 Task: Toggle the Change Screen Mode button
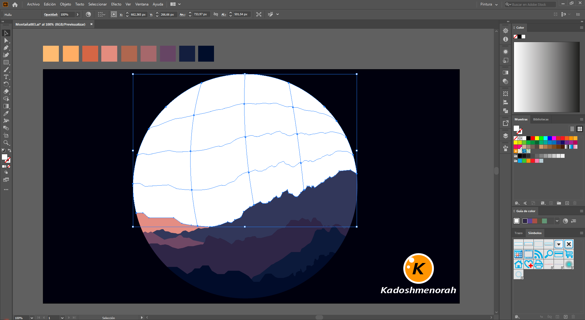point(6,180)
